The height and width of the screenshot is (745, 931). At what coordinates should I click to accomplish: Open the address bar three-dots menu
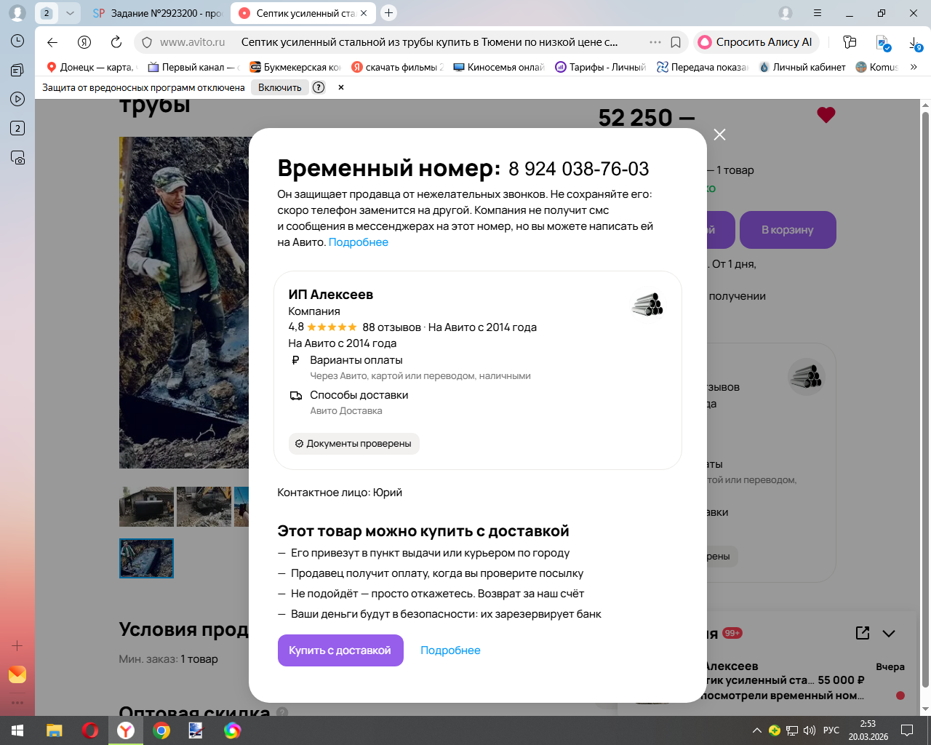click(655, 42)
